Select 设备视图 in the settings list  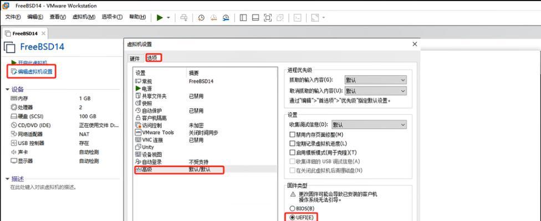tap(205, 154)
